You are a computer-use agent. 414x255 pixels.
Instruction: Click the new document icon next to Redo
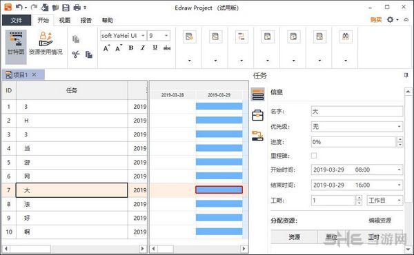[45, 8]
